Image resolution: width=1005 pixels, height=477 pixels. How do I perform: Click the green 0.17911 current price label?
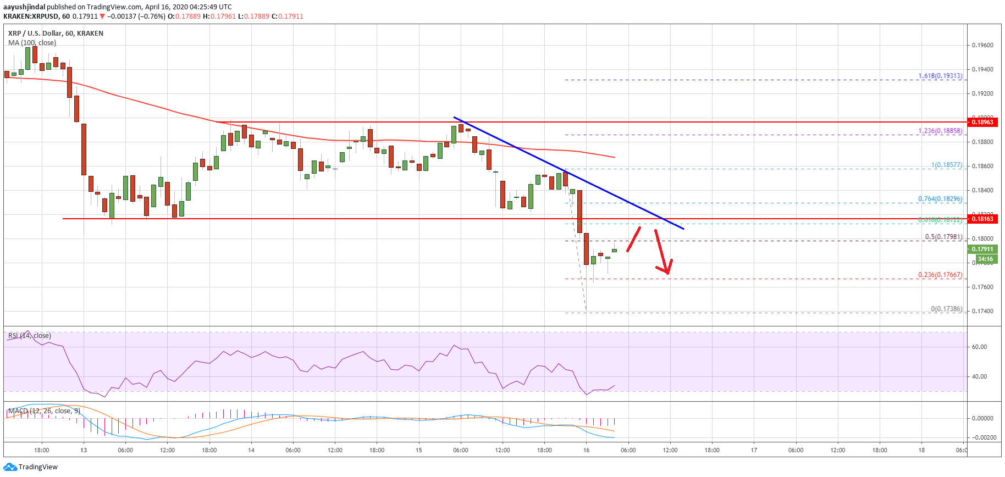coord(982,249)
